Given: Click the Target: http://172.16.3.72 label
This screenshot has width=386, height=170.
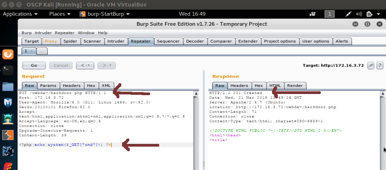Looking at the screenshot, I should [x=333, y=65].
